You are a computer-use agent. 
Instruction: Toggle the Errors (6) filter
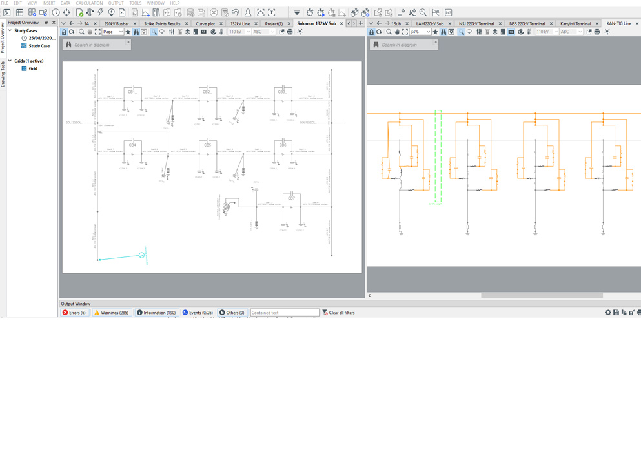tap(74, 313)
